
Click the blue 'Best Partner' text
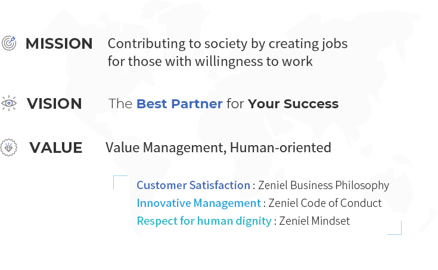pos(179,104)
